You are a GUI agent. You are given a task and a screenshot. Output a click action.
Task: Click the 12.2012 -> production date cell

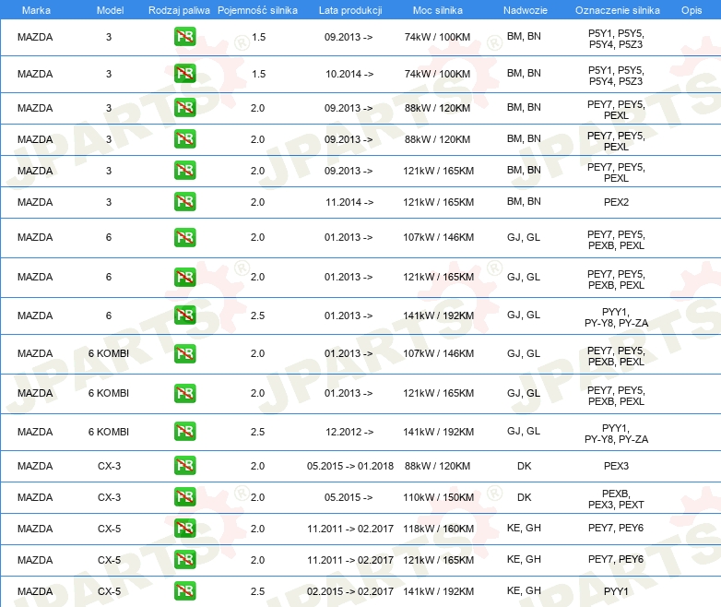(x=349, y=432)
